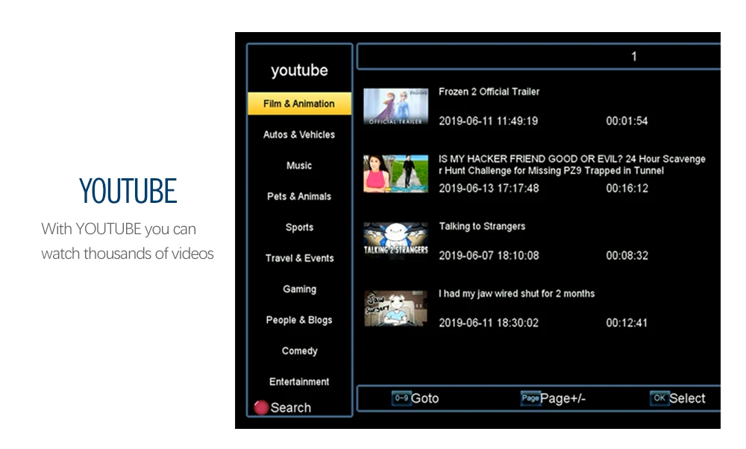Click the date '2019-06-11 18:30:02'
Viewport: 746px width, 449px height.
(x=489, y=323)
